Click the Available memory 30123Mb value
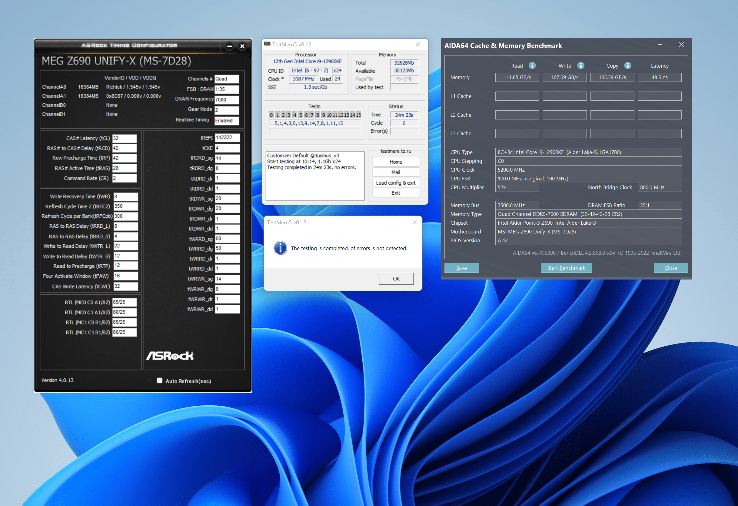The height and width of the screenshot is (506, 738). click(404, 71)
